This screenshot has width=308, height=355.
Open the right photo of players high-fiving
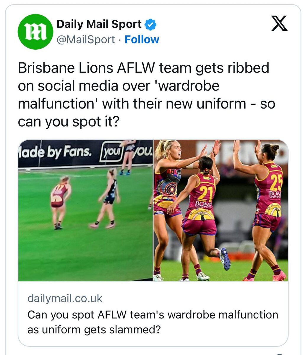point(221,210)
